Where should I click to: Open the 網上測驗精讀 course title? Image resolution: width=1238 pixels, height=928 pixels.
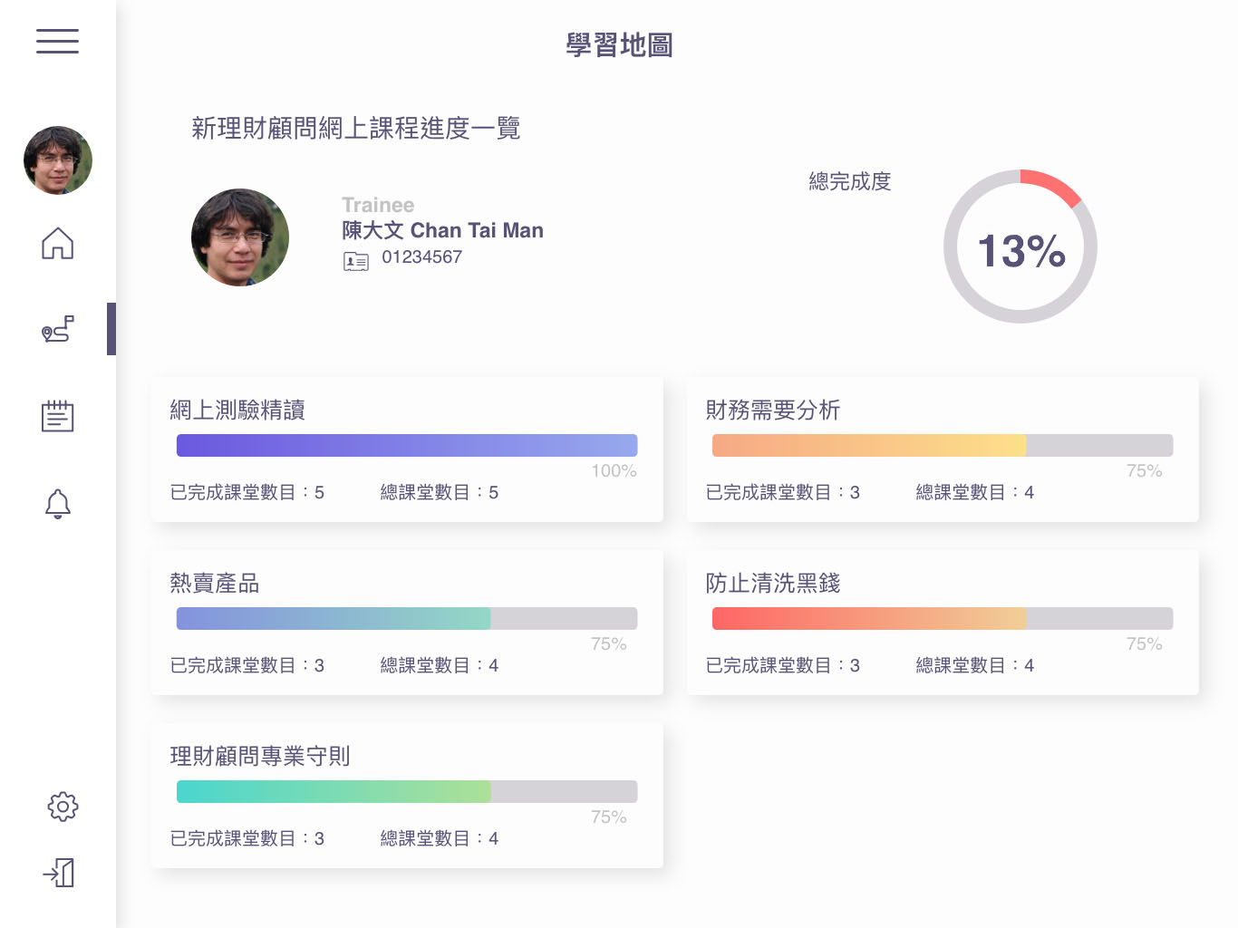(237, 411)
